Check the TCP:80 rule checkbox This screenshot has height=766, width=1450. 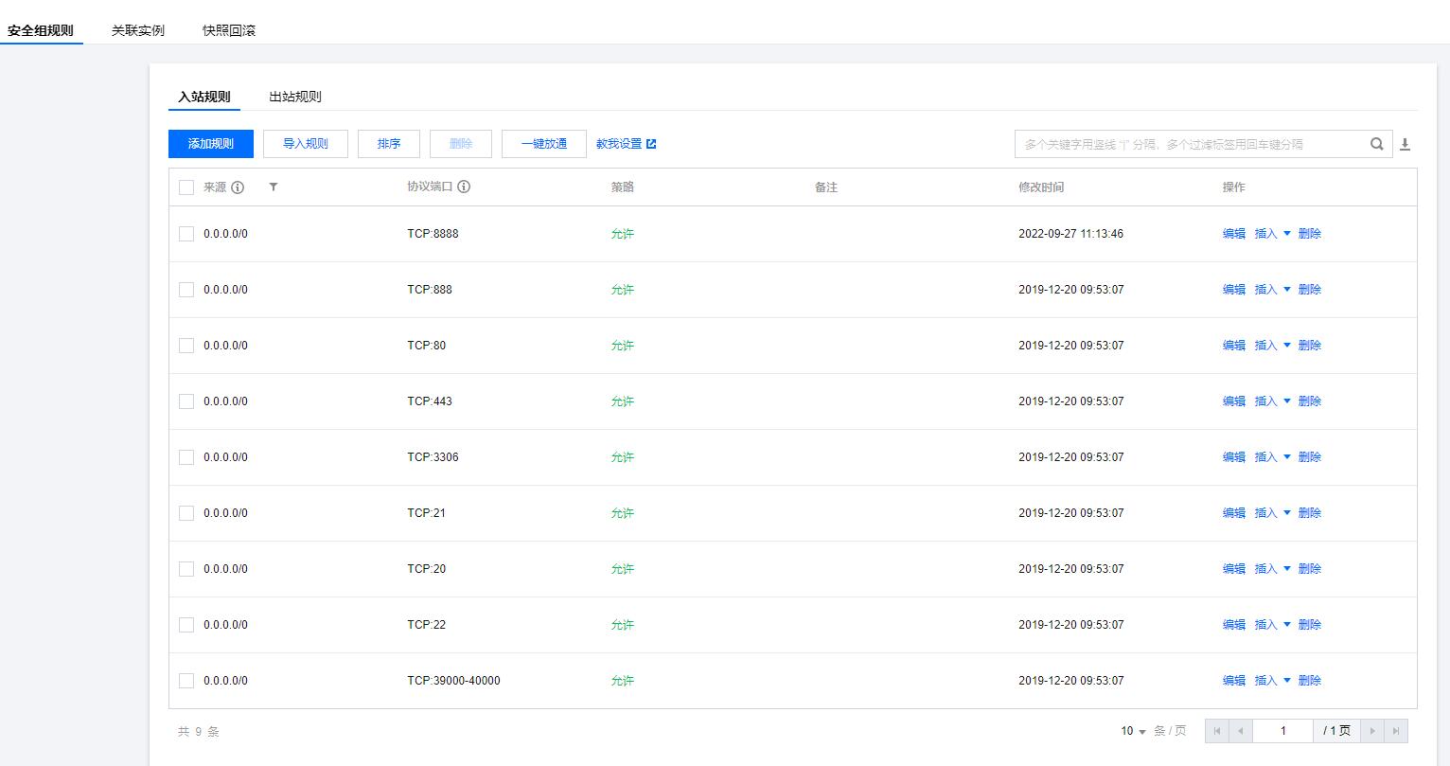click(x=186, y=346)
